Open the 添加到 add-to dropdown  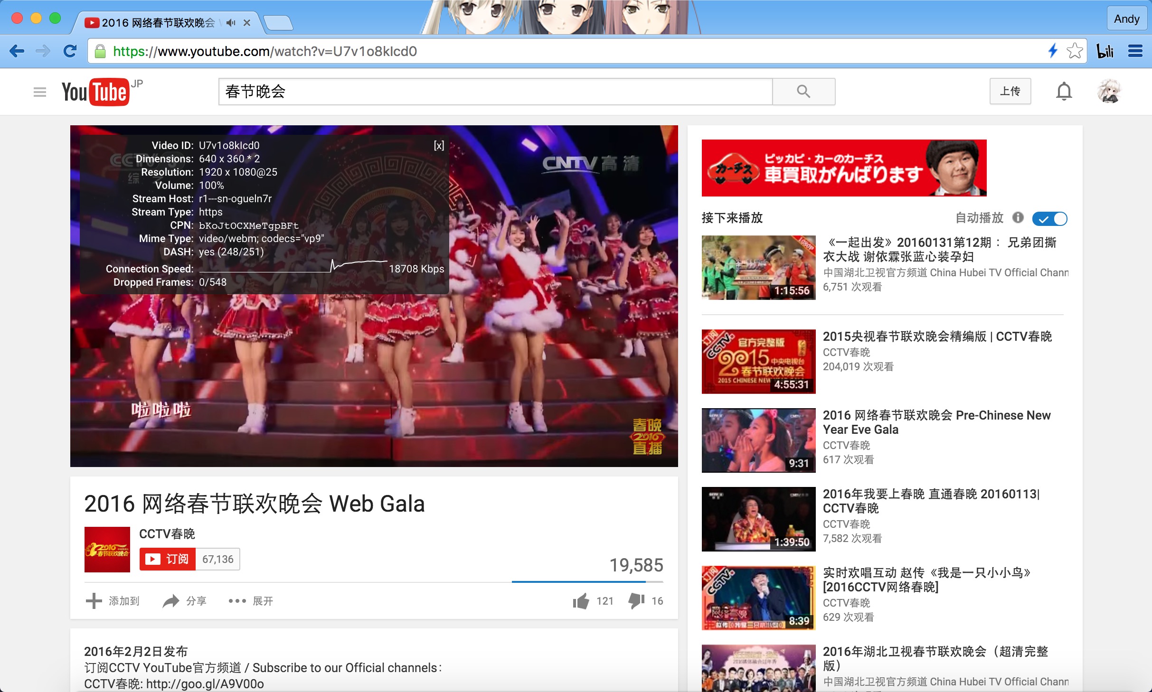[x=113, y=601]
